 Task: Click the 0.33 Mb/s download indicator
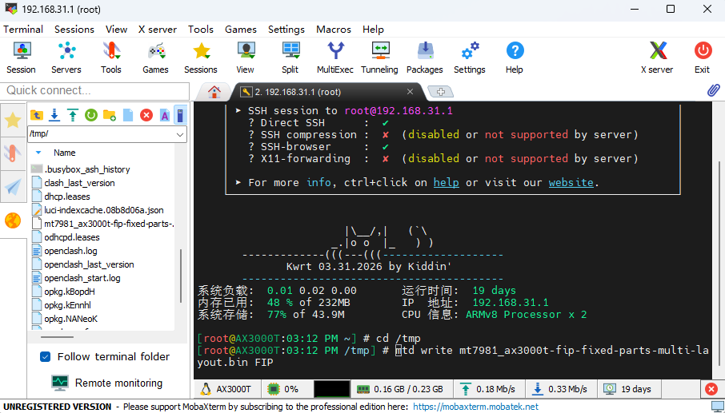coord(560,390)
